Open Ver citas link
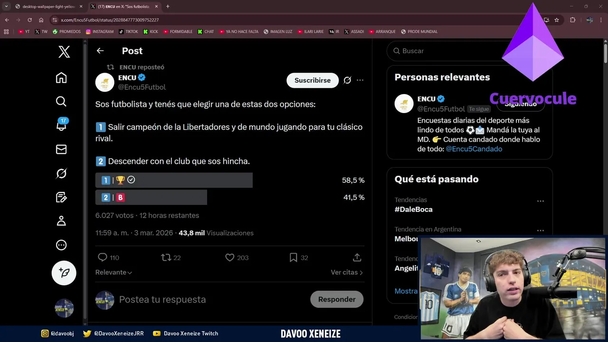 (x=347, y=272)
